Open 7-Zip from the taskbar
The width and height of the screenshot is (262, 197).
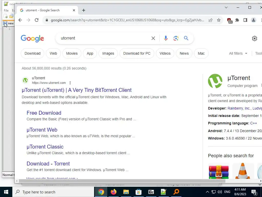151,192
